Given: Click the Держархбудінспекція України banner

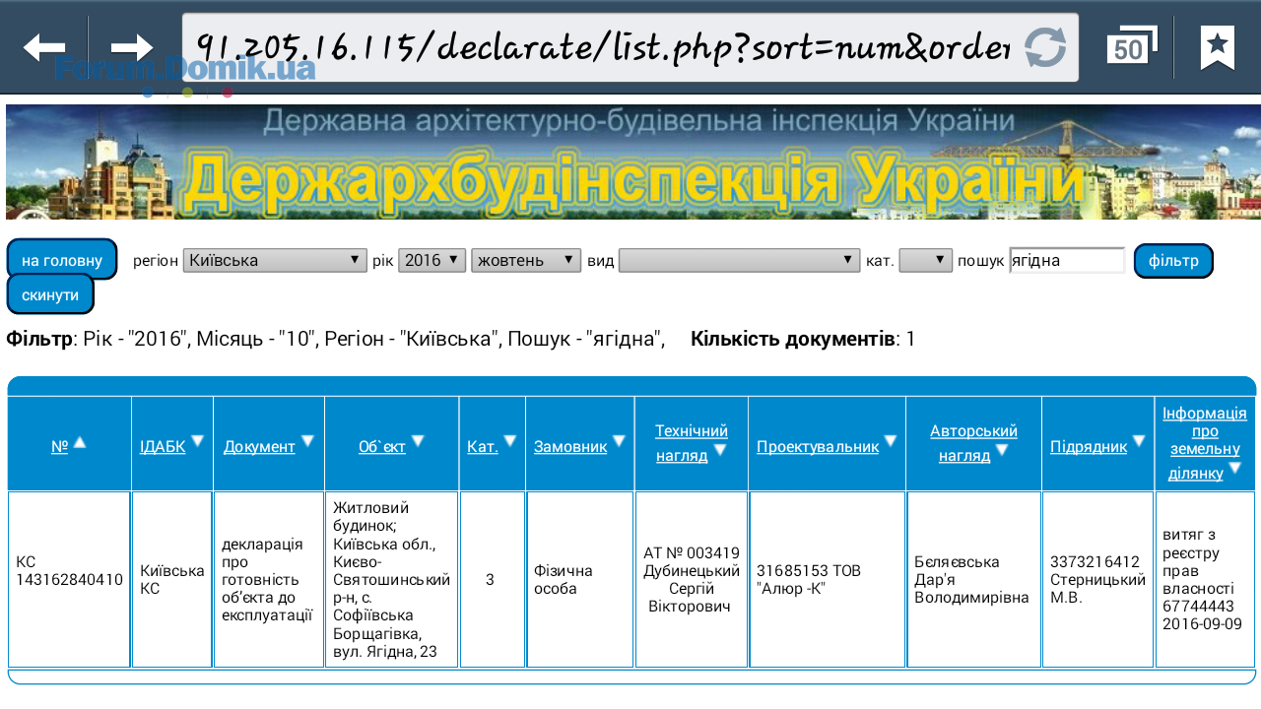Looking at the screenshot, I should [x=631, y=161].
